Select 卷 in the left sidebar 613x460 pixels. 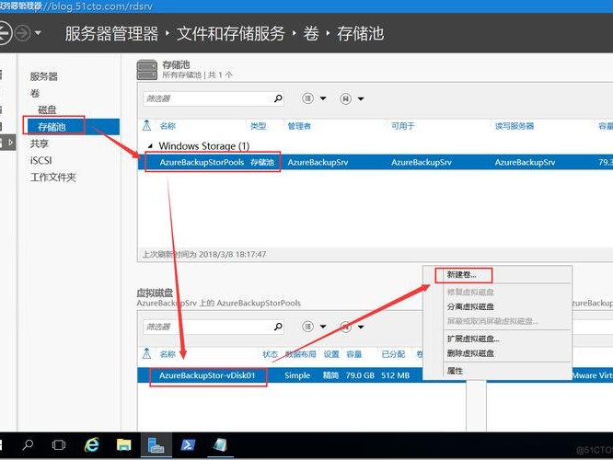point(35,93)
